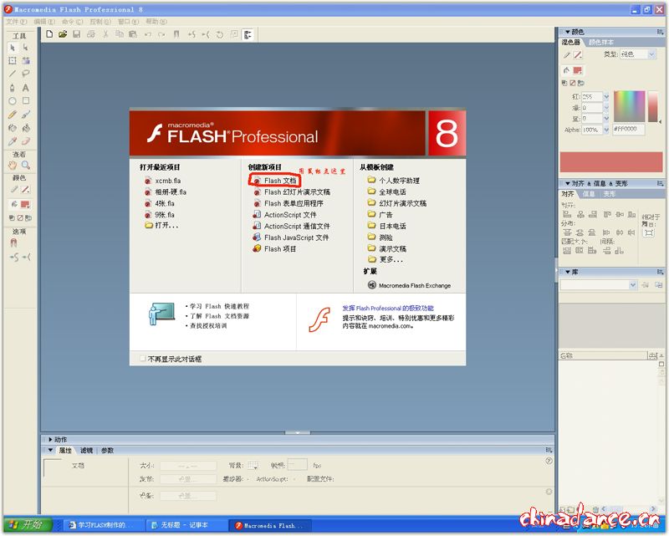Select the Pencil tool
Viewport: 669px width, 536px height.
click(12, 114)
